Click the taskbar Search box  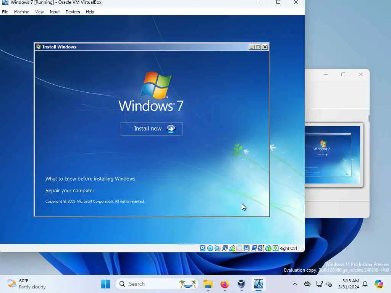click(x=157, y=284)
